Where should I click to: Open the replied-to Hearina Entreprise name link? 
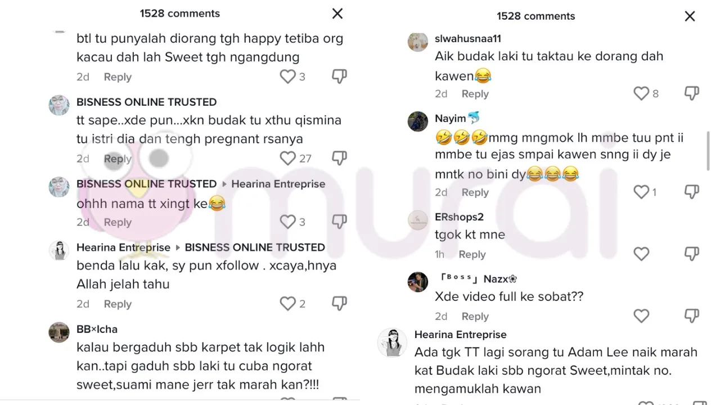tap(278, 184)
